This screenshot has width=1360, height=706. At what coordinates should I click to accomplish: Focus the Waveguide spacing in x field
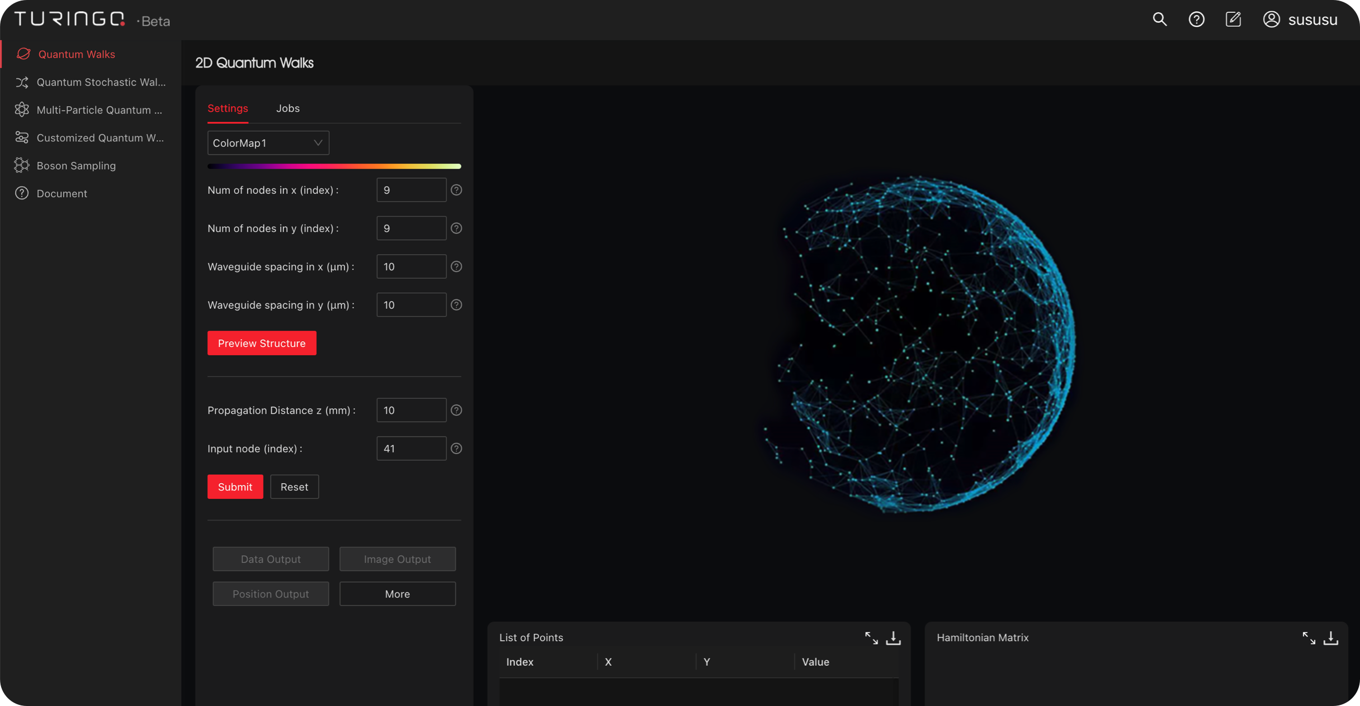[x=411, y=267]
